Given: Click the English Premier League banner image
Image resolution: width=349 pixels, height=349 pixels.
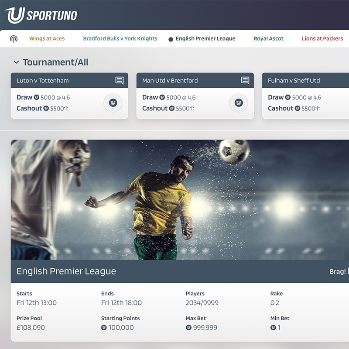Looking at the screenshot, I should pos(180,200).
